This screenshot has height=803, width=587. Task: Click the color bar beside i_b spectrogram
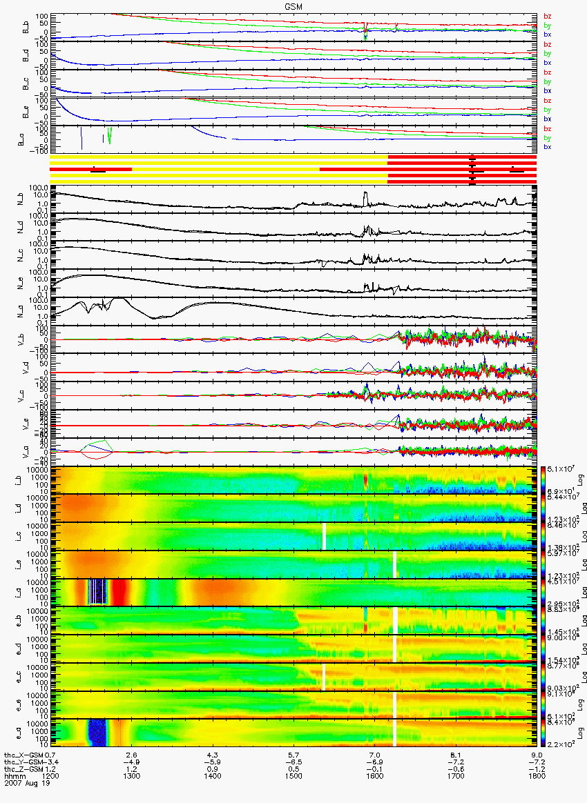[542, 480]
